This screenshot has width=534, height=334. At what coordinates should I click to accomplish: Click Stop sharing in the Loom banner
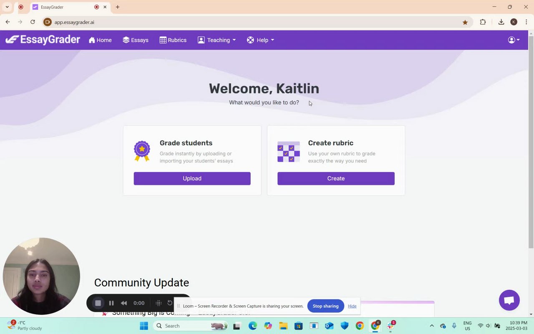[x=325, y=306]
